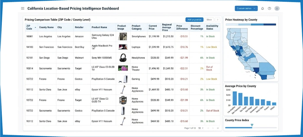Screen dimensions: 303x137
Task: Sort by the Availability Status column header
Action: [212, 27]
